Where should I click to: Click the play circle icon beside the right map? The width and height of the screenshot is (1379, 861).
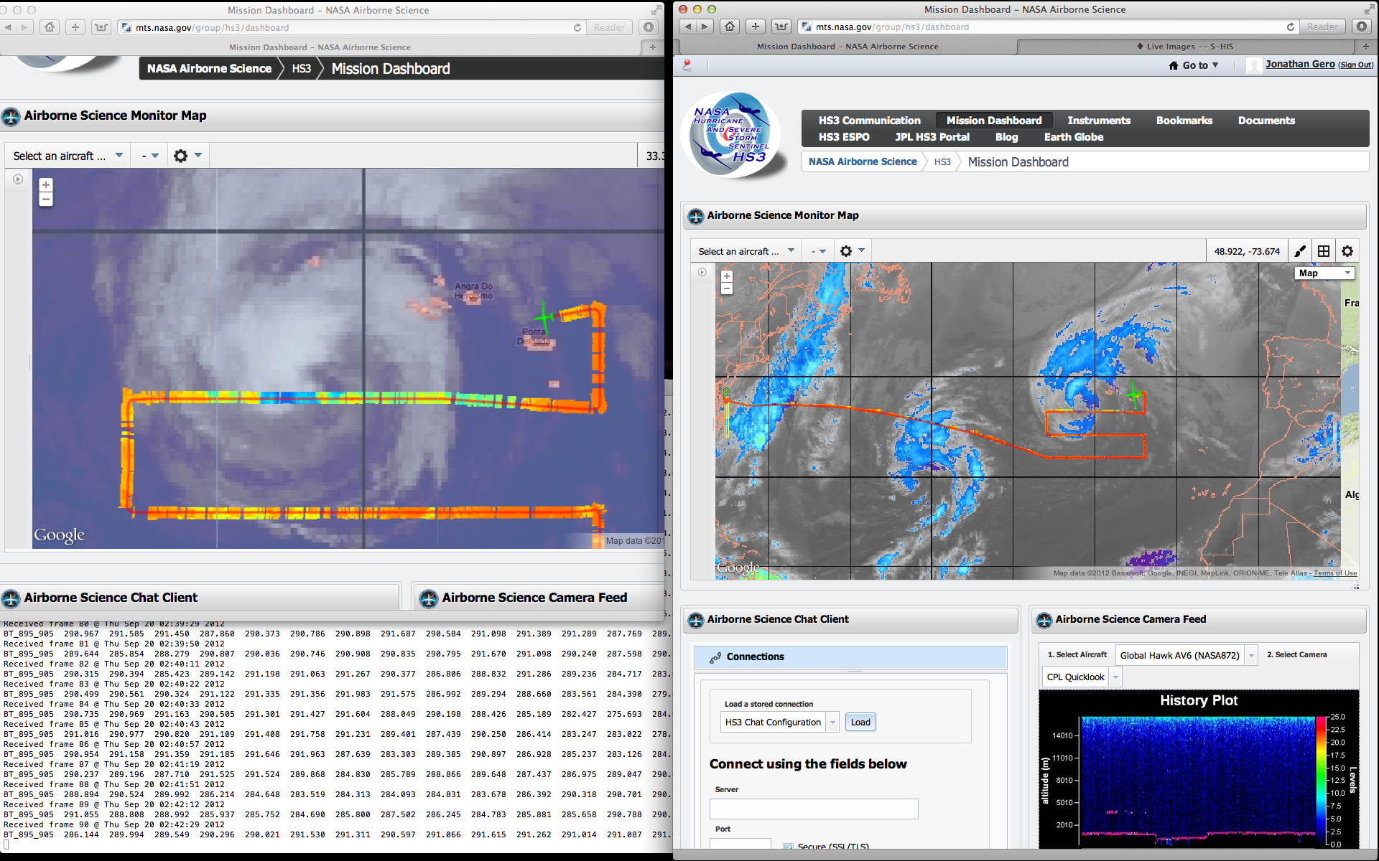[x=702, y=272]
